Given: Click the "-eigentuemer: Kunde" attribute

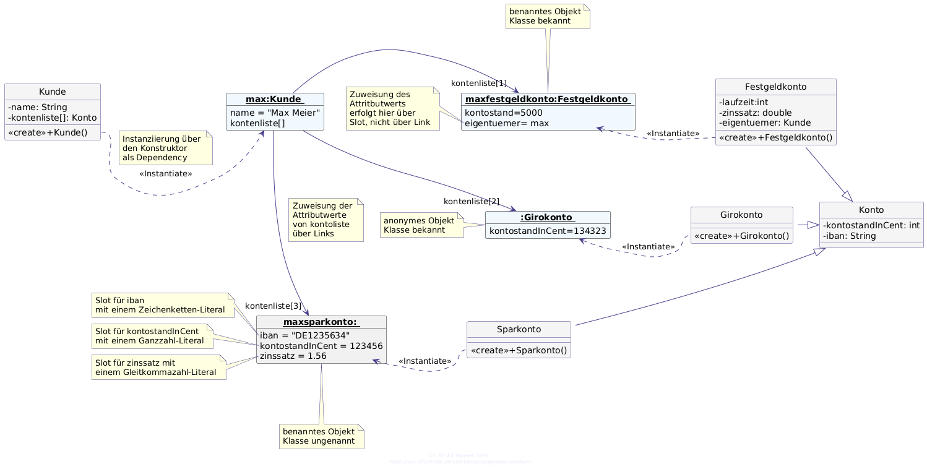Looking at the screenshot, I should pyautogui.click(x=765, y=123).
